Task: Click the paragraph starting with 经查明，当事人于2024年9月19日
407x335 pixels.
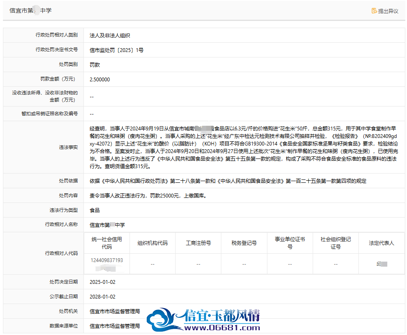Action: (244, 147)
